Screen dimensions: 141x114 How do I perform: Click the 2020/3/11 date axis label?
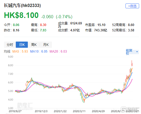79,111
